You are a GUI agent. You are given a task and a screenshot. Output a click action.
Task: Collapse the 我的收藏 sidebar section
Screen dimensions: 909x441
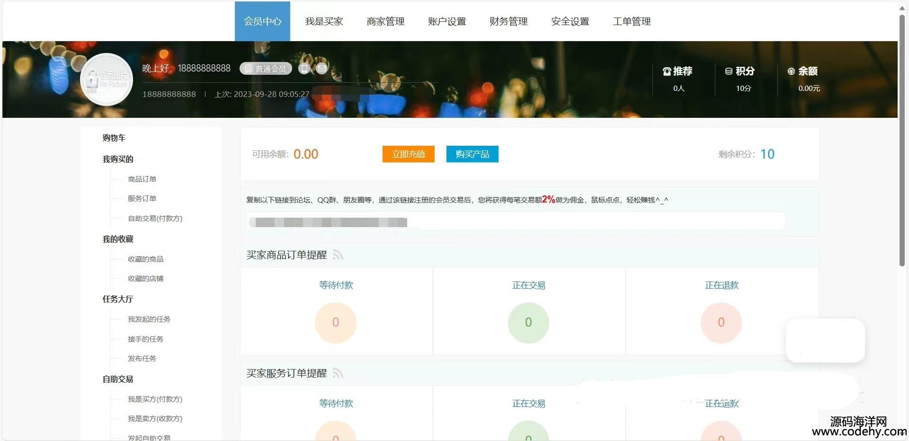pos(118,239)
